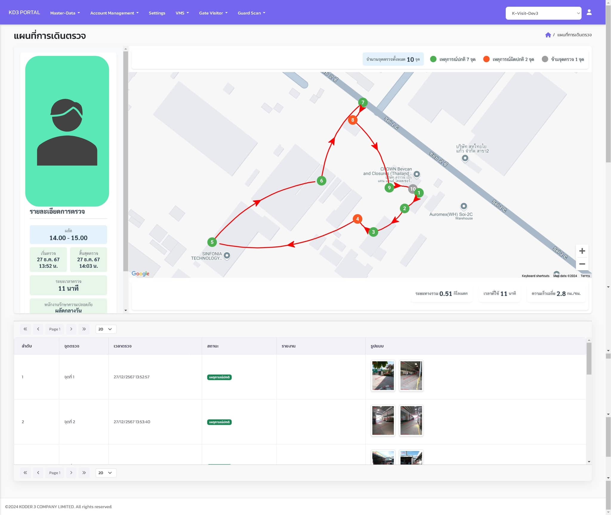Click green checkpoint marker 3
The image size is (611, 515).
click(373, 232)
